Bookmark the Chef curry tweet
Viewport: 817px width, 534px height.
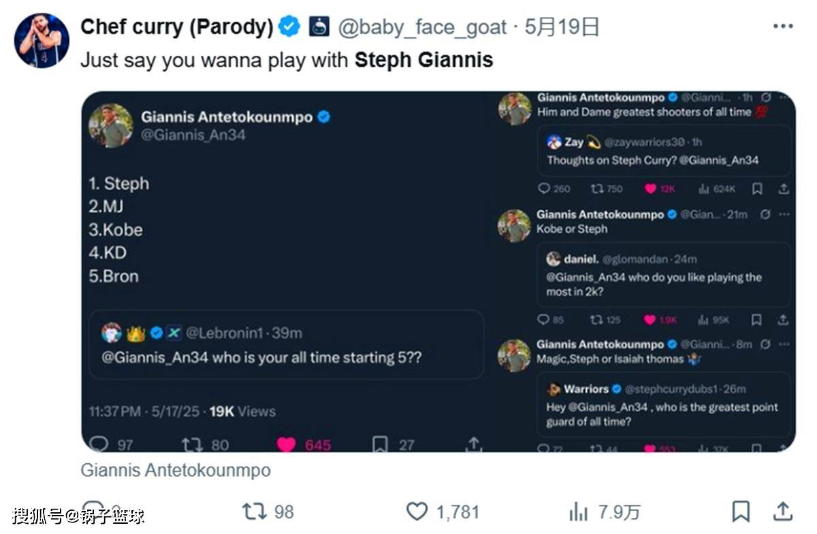741,512
